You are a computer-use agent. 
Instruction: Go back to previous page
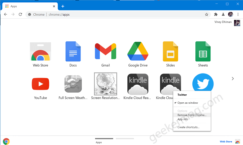pos(6,15)
